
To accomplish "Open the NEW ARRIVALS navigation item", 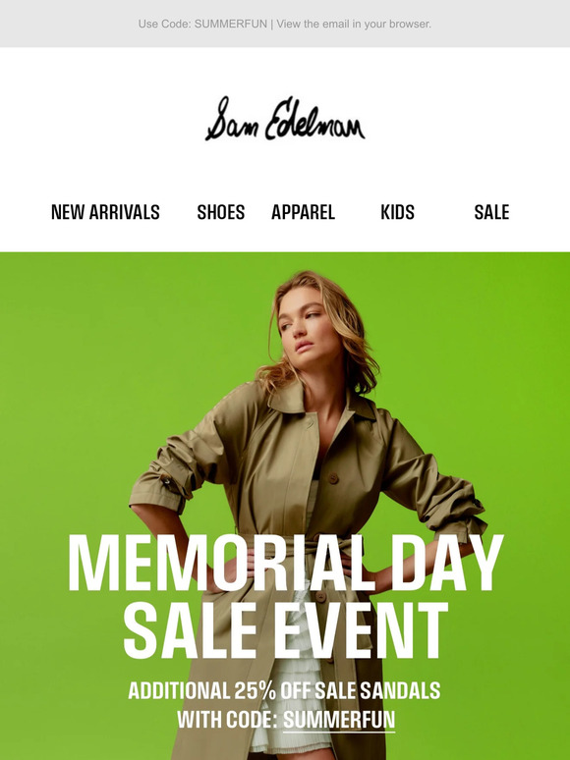I will tap(105, 212).
